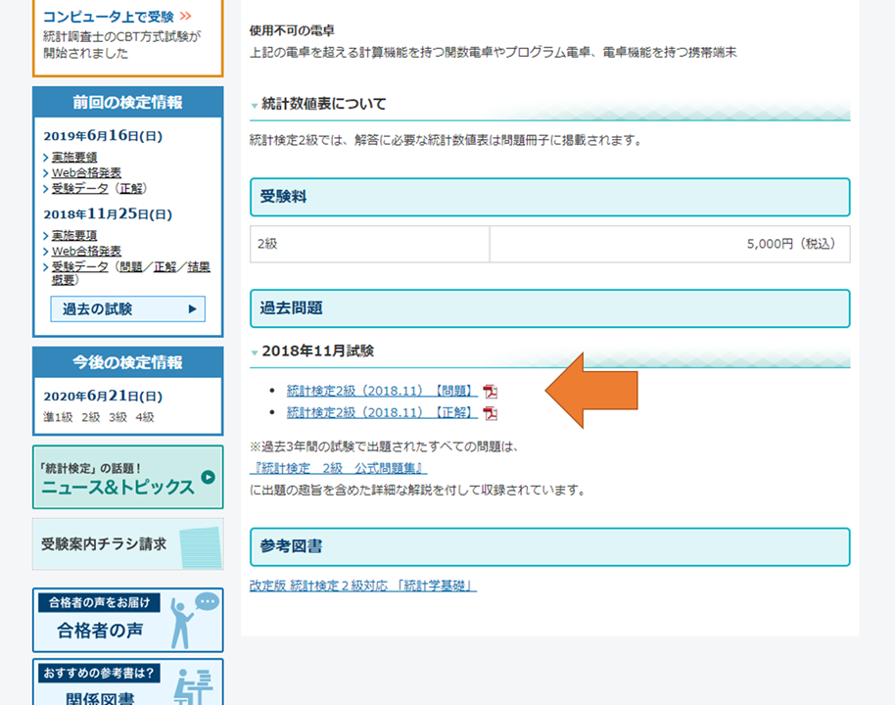
Task: Select 3級 under 2020年6月21日
Action: pyautogui.click(x=118, y=417)
